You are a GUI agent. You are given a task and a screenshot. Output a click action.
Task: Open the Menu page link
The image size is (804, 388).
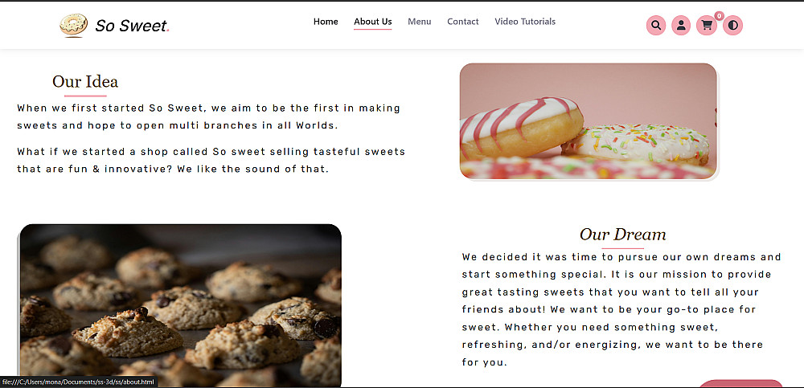point(420,22)
